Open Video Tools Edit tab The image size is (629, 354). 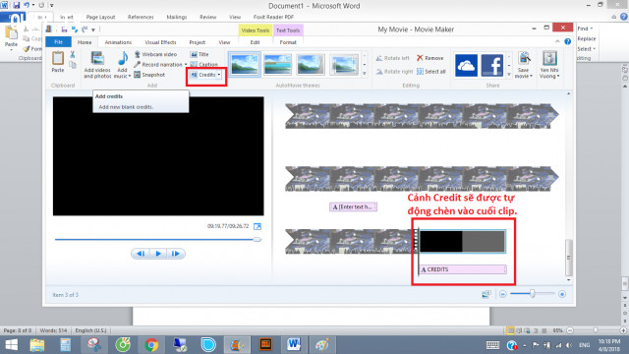pyautogui.click(x=256, y=42)
